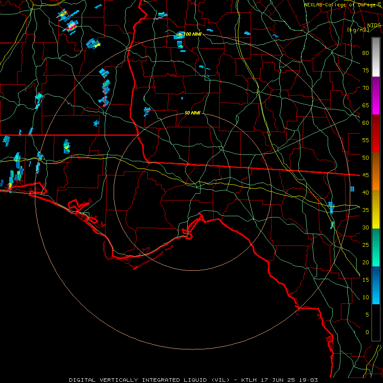Select the red segment of color scale
Image resolution: width=383 pixels, height=383 pixels.
[x=376, y=133]
